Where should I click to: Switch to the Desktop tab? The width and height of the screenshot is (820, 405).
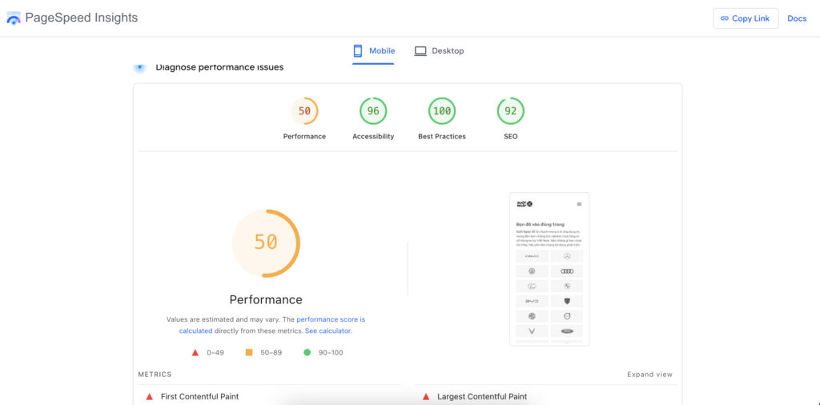(439, 51)
